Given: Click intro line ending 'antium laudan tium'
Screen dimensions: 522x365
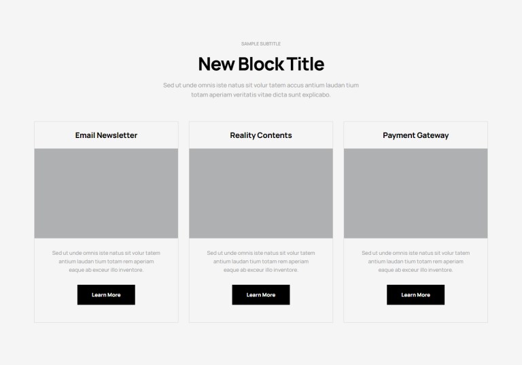Looking at the screenshot, I should click(261, 85).
